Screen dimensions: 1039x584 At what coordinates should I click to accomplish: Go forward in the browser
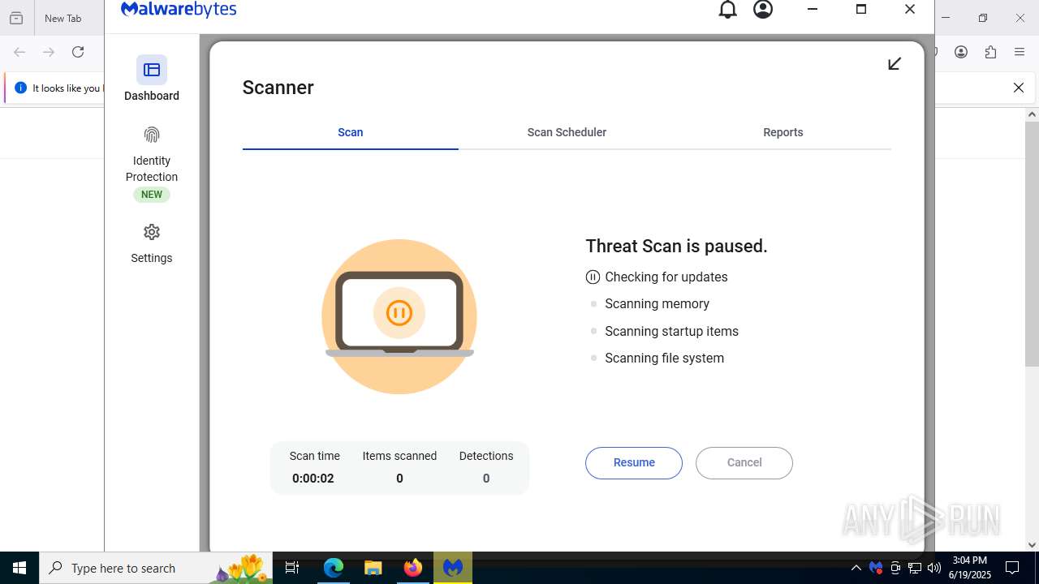49,52
